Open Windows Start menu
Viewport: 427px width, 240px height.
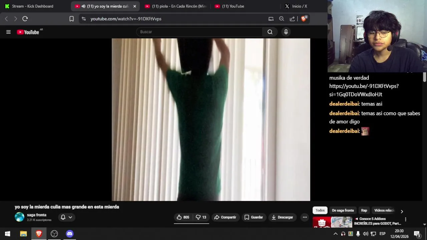click(8, 234)
